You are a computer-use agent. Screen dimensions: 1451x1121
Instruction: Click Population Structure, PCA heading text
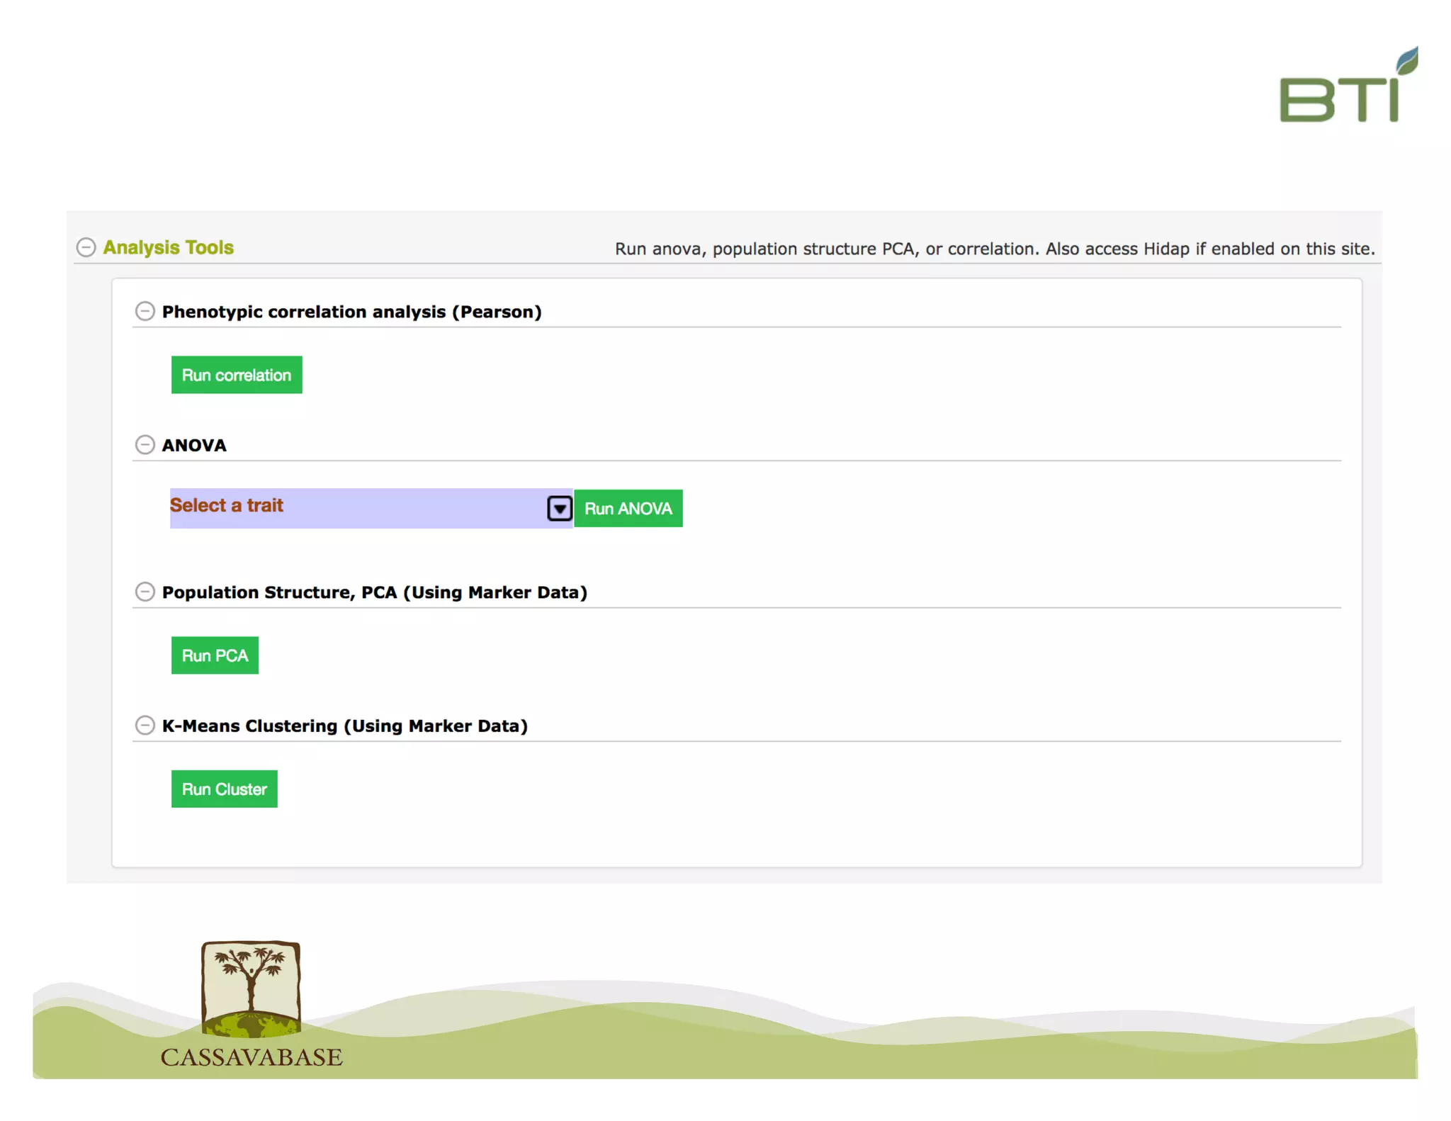pos(374,592)
